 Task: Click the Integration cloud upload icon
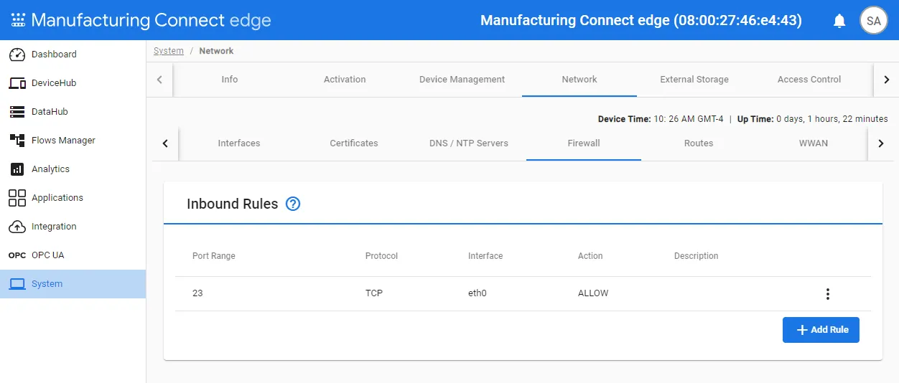click(x=17, y=227)
